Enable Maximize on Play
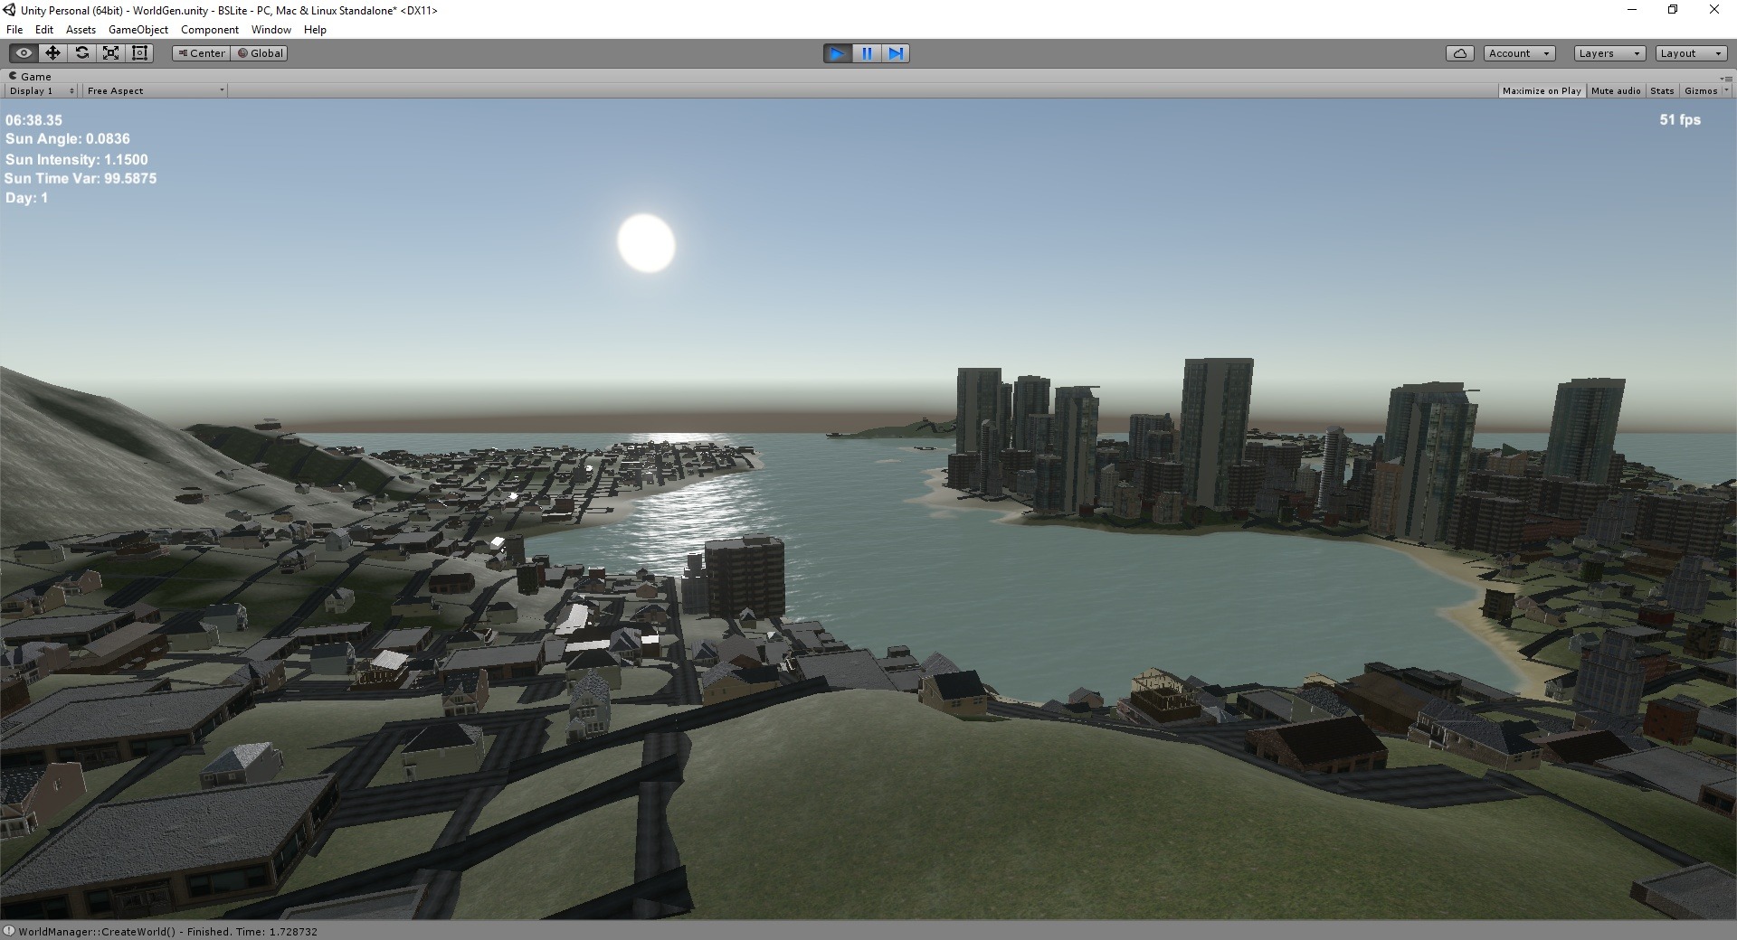Image resolution: width=1737 pixels, height=940 pixels. (x=1542, y=91)
